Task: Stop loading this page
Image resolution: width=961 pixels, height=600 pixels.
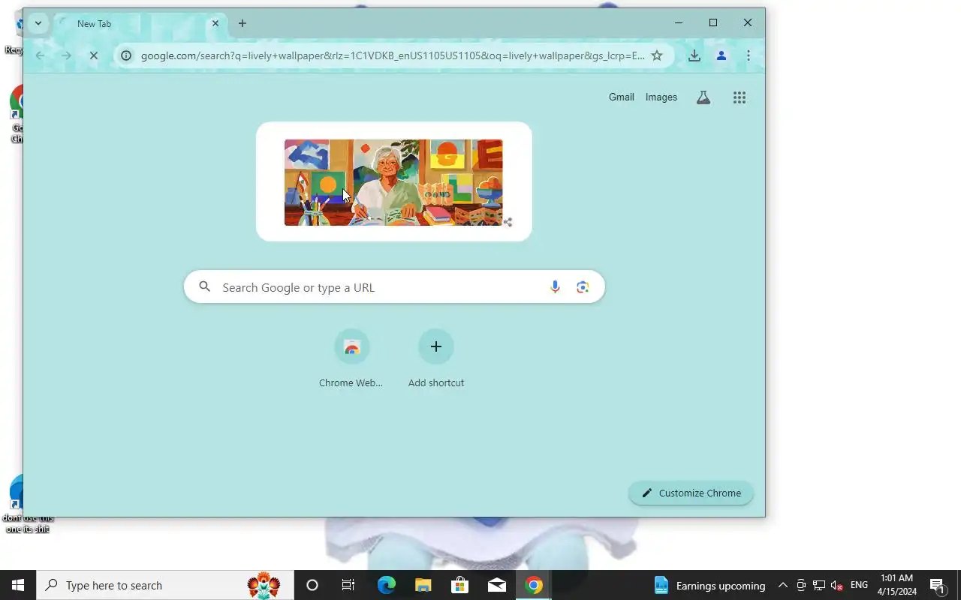Action: [x=94, y=55]
